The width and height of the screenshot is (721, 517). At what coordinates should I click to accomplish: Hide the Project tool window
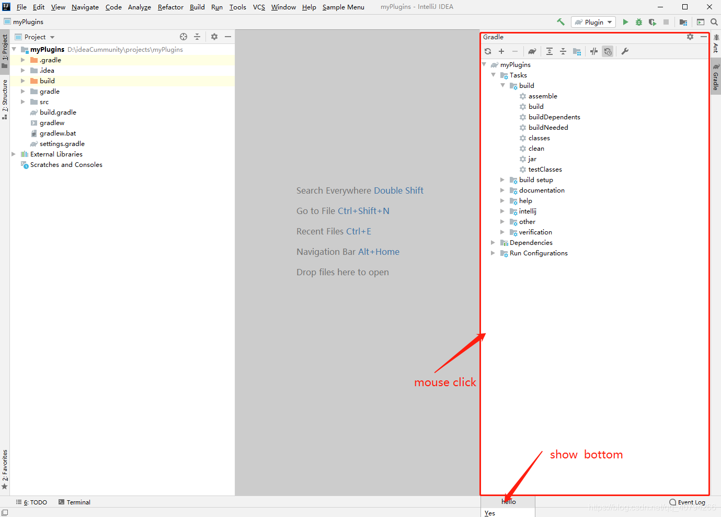coord(228,37)
